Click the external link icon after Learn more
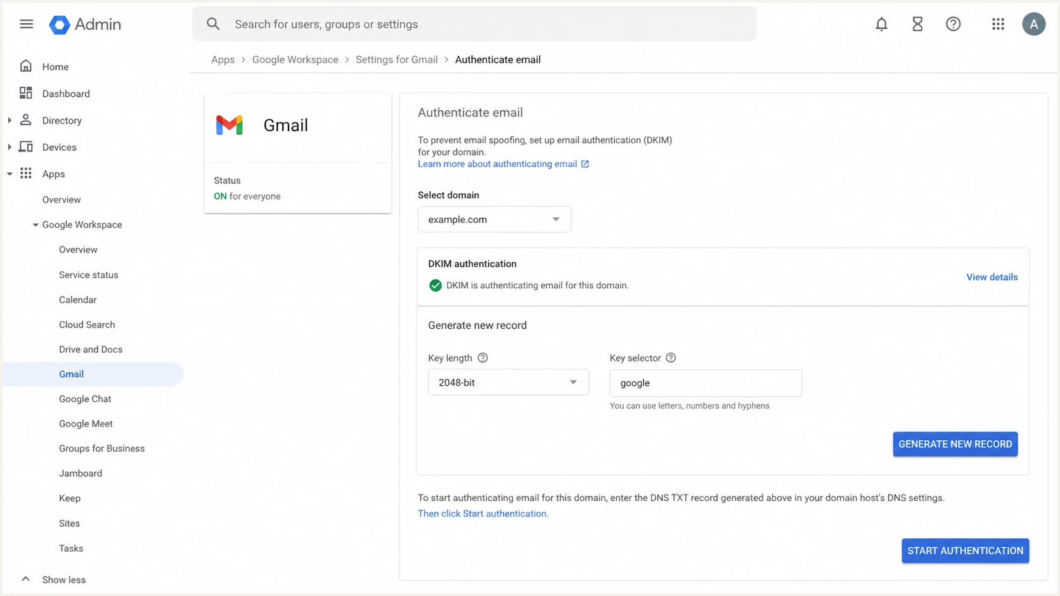 [585, 164]
